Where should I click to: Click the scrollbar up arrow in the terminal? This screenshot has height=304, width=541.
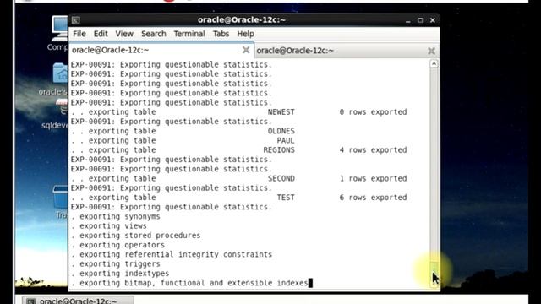pyautogui.click(x=434, y=64)
